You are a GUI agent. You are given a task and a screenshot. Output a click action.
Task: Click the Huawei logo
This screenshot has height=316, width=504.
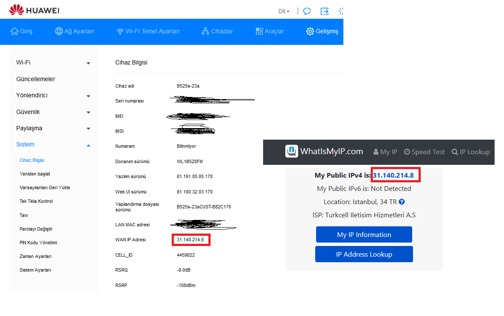[x=34, y=10]
